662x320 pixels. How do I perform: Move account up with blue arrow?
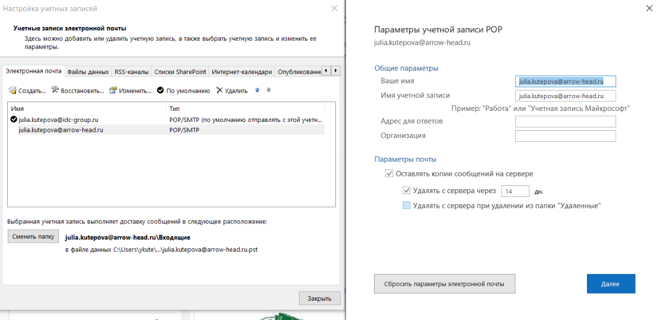(x=257, y=90)
